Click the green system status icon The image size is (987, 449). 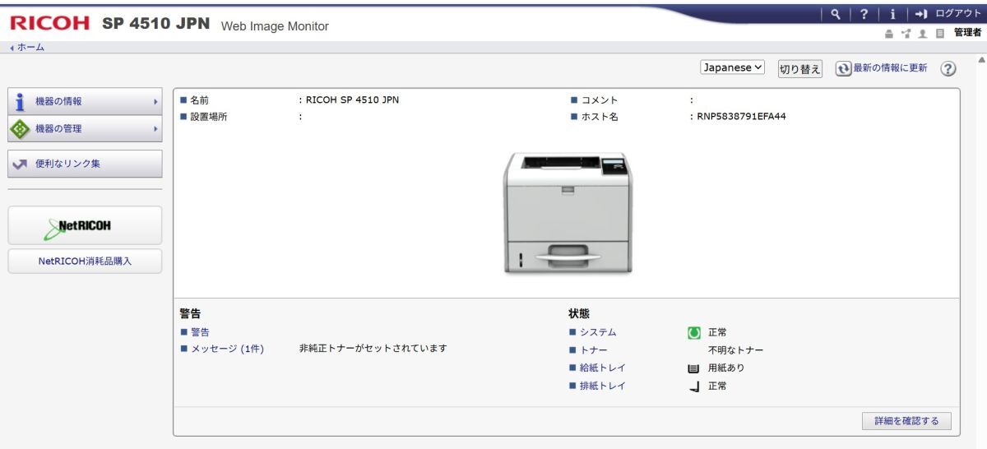click(693, 333)
